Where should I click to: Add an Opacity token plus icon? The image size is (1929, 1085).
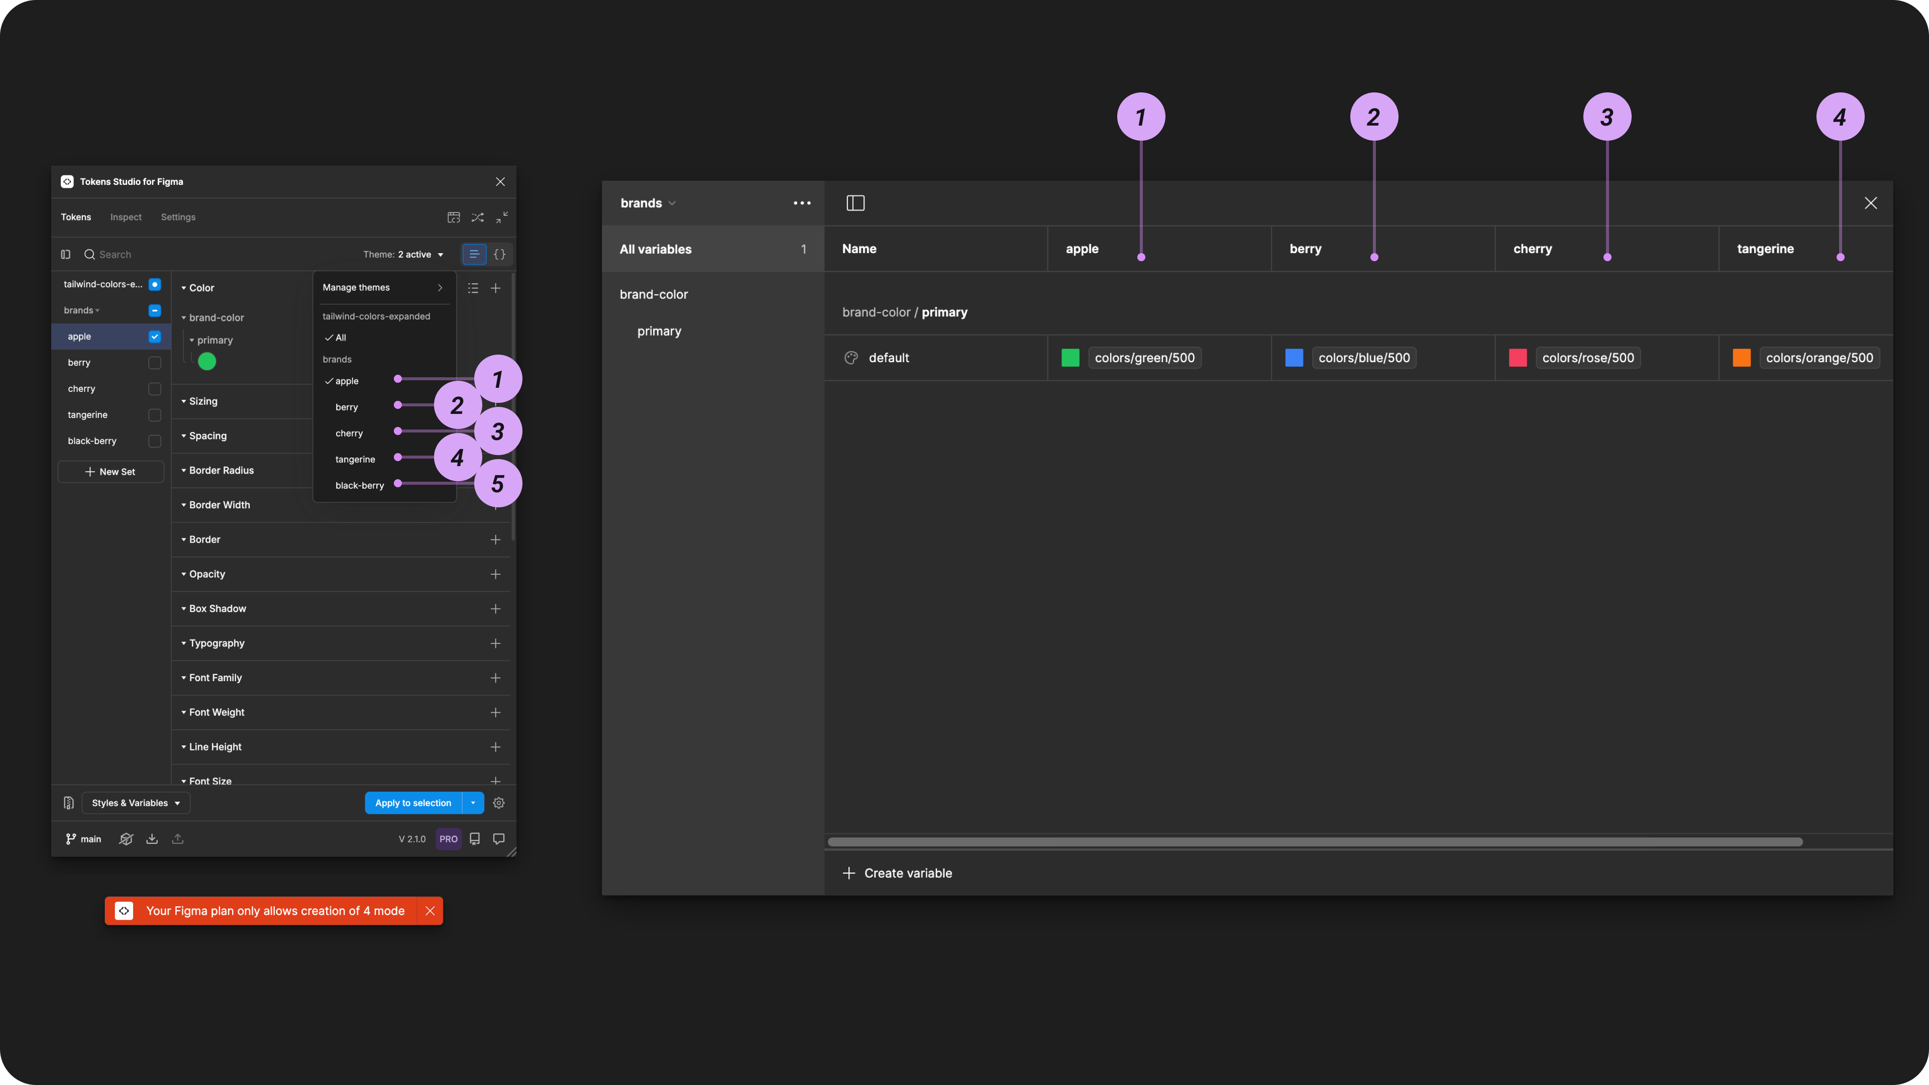click(496, 574)
